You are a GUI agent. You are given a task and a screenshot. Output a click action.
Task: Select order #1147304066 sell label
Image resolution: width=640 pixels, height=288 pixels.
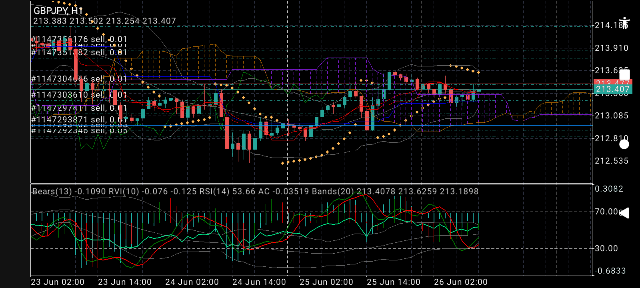[x=79, y=79]
